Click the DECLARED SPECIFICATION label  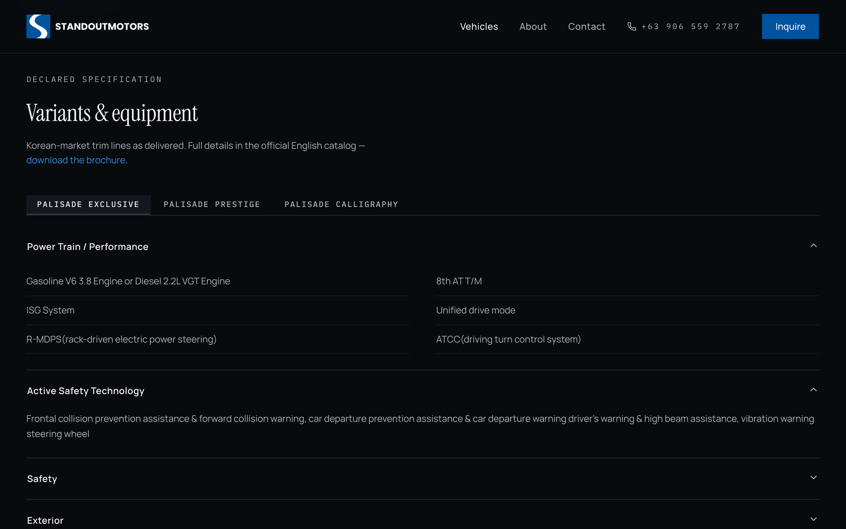pos(94,79)
